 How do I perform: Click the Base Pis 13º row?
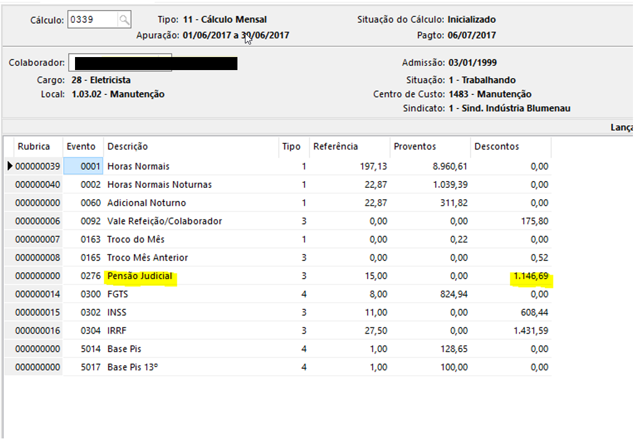click(x=133, y=367)
